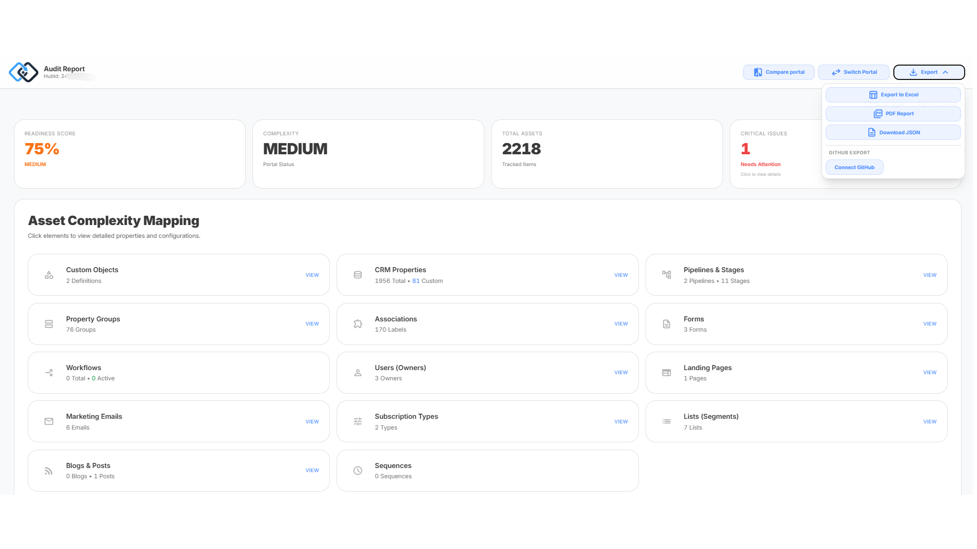This screenshot has height=549, width=977.
Task: Select Export to Excel option
Action: [x=893, y=95]
